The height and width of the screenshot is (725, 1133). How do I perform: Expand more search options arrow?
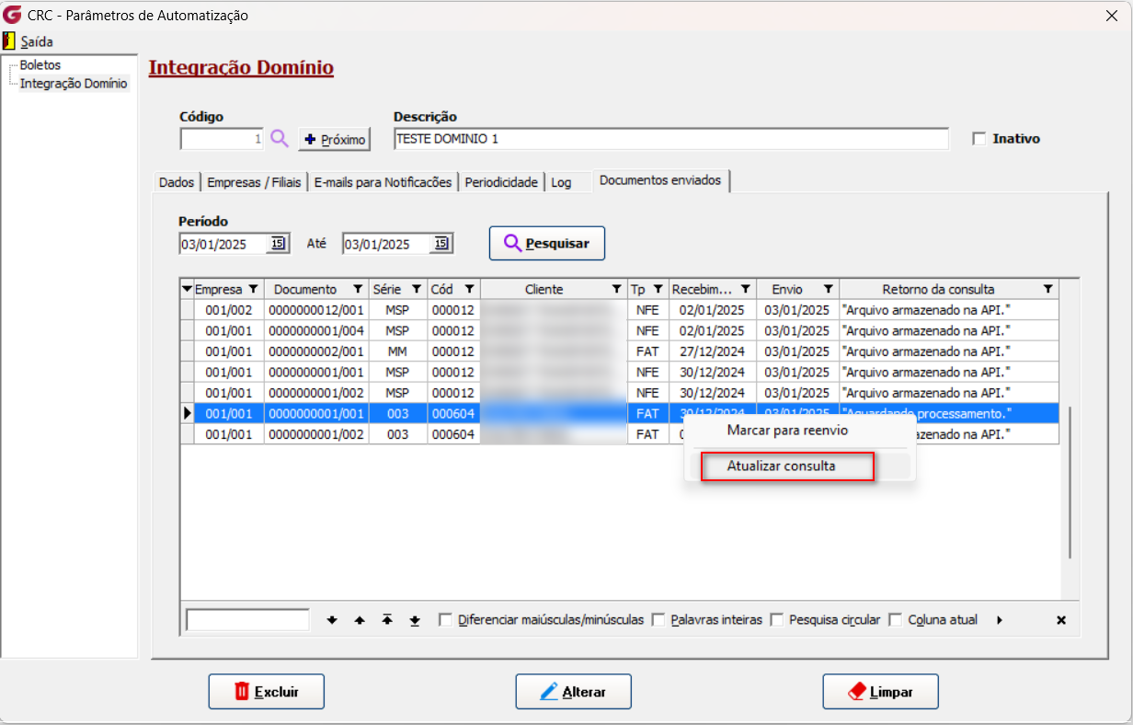click(x=1000, y=620)
